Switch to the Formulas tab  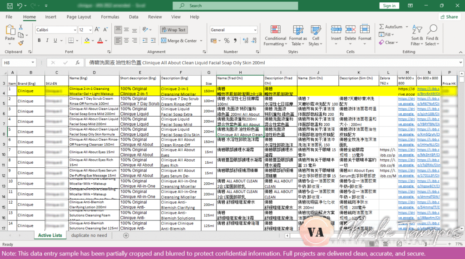[x=110, y=17]
